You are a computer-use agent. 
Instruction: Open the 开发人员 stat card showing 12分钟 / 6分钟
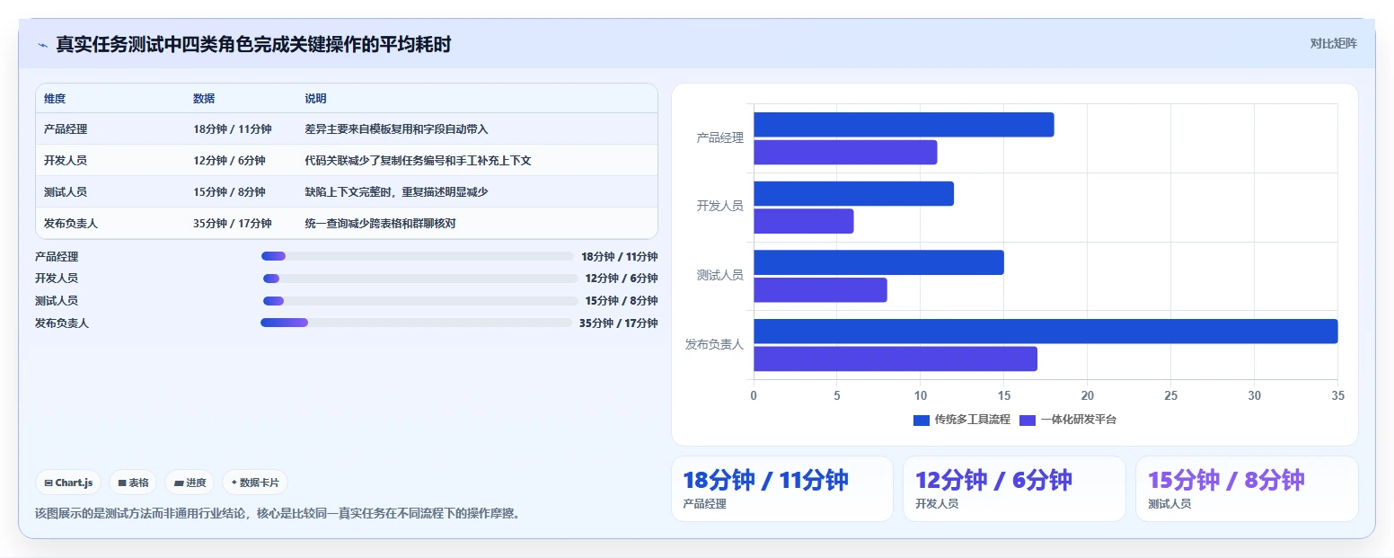pyautogui.click(x=1014, y=489)
